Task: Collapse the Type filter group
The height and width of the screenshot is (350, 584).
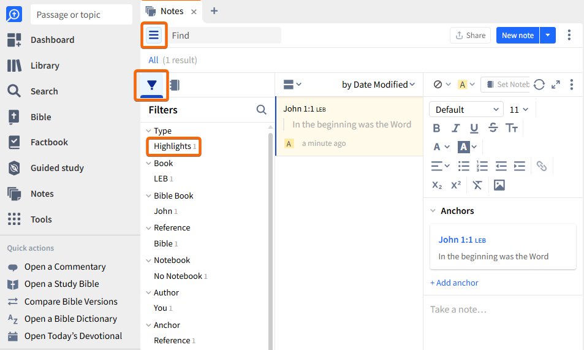Action: click(148, 131)
